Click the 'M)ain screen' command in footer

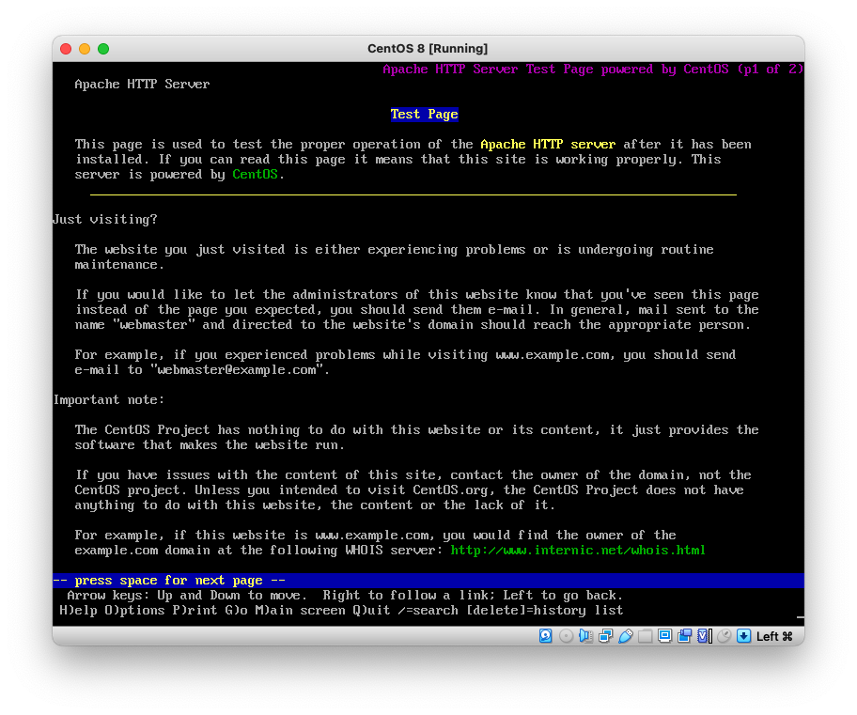click(x=300, y=610)
